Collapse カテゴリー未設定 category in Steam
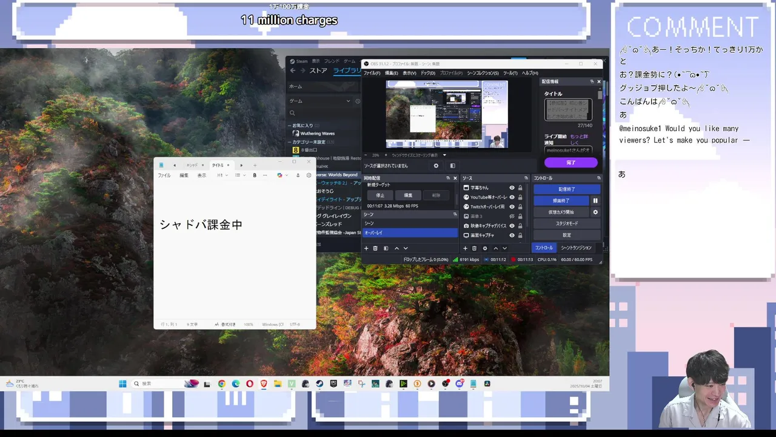 pyautogui.click(x=289, y=141)
